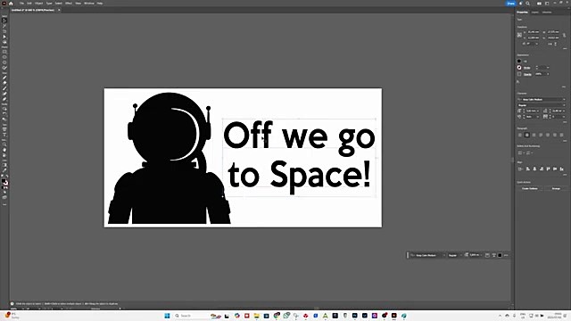Click the Illustrator Home icon
Image resolution: width=571 pixels, height=321 pixels.
point(11,4)
